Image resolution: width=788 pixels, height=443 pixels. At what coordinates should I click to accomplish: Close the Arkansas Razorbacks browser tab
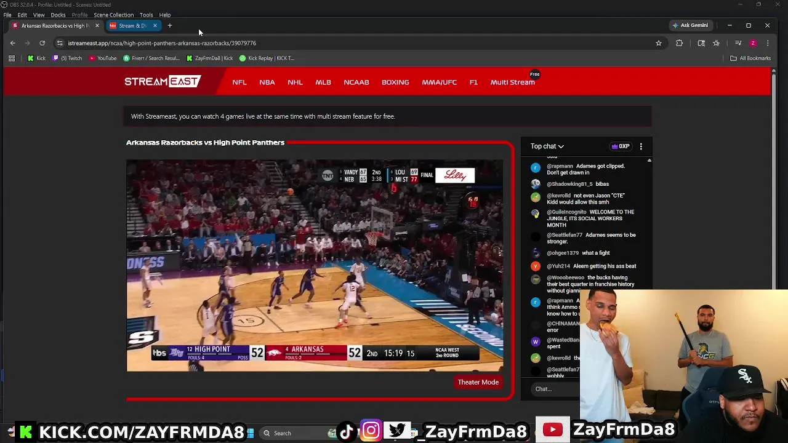pyautogui.click(x=97, y=26)
